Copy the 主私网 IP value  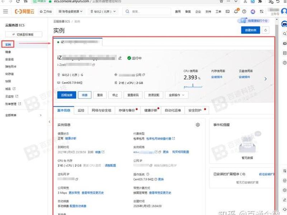click(x=77, y=179)
